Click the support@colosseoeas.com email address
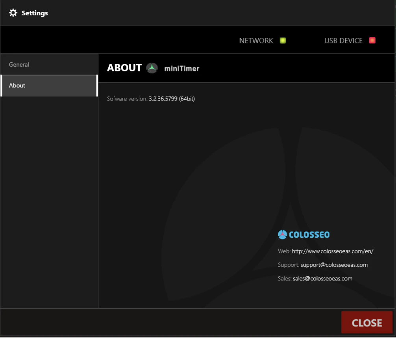The height and width of the screenshot is (339, 396). [334, 266]
